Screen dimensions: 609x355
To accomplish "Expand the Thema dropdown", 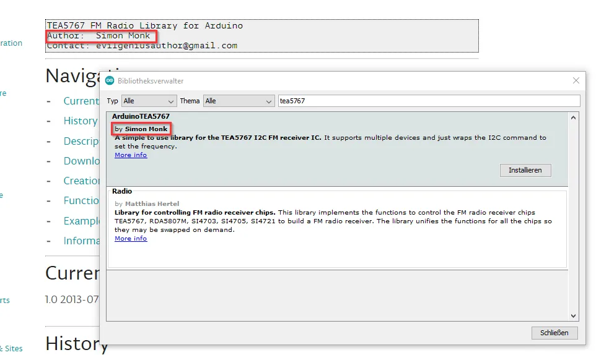I will tap(239, 101).
